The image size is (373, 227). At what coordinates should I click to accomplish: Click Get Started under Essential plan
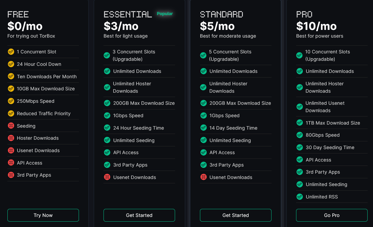coord(139,215)
